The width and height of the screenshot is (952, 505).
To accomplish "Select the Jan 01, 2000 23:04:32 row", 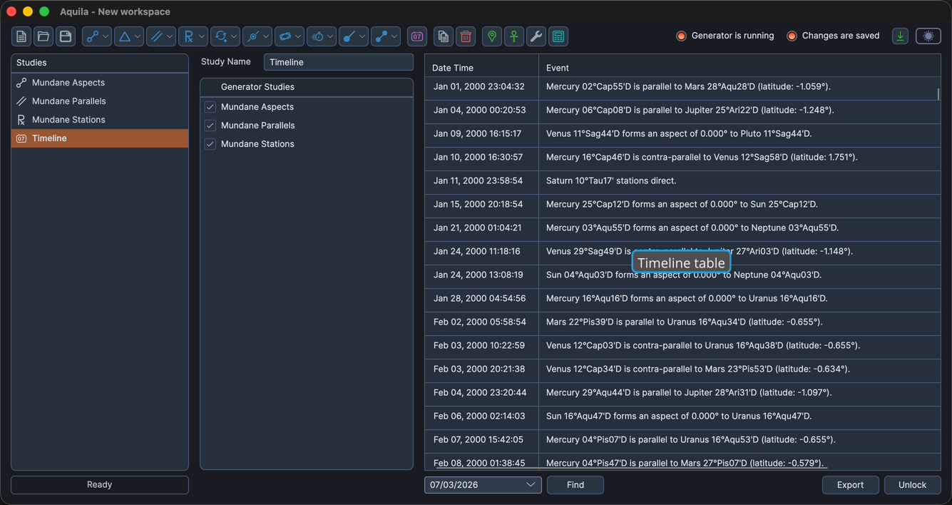I will click(682, 87).
